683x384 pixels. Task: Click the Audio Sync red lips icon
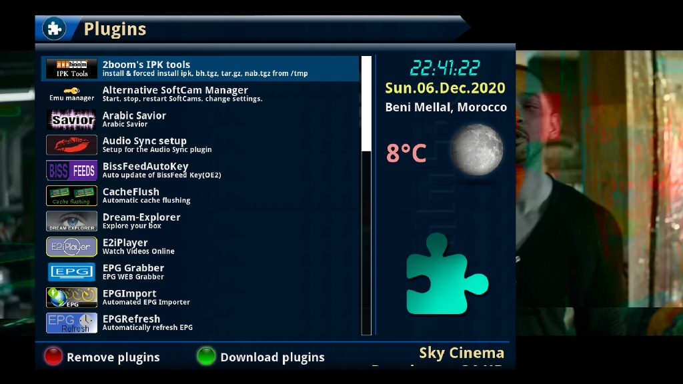point(72,145)
